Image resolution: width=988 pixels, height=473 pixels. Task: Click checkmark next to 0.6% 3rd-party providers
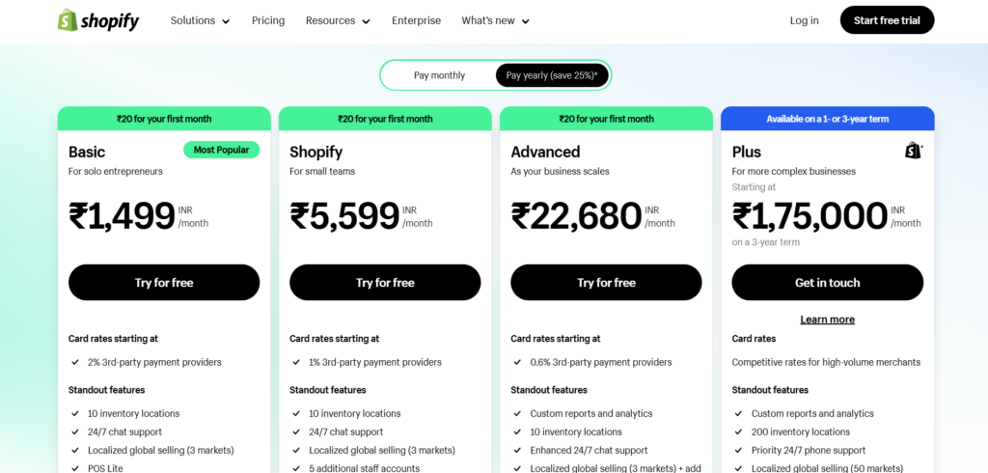pos(517,363)
